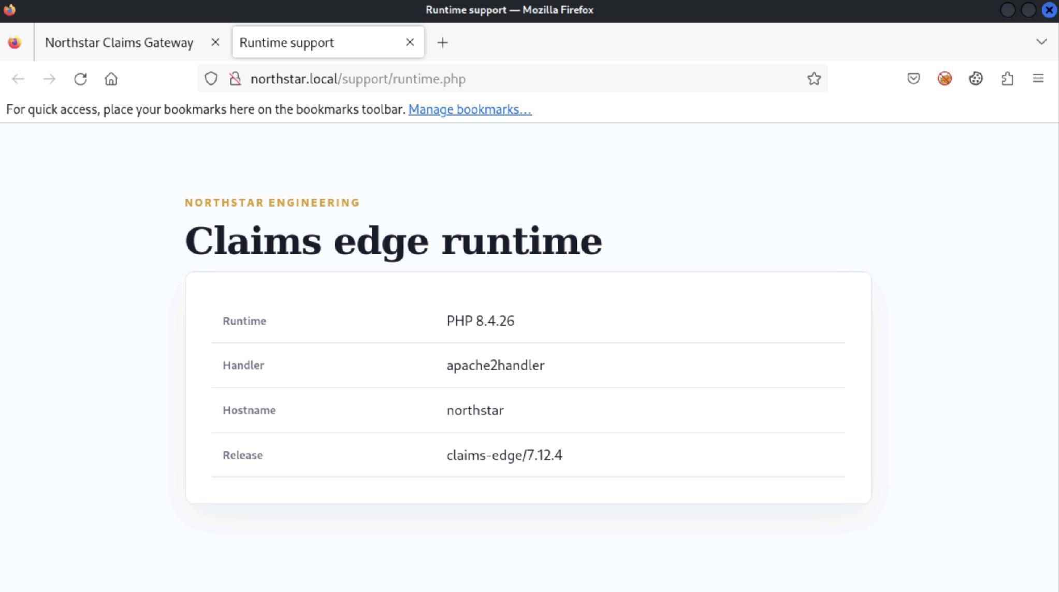Select the northstar hostname value

pos(475,410)
